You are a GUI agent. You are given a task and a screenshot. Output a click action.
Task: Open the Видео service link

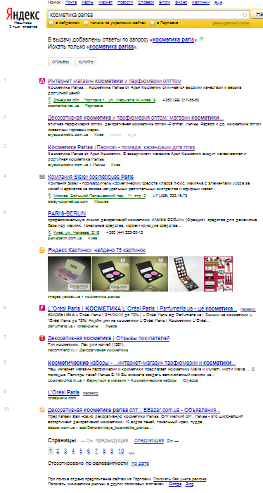pos(181,2)
